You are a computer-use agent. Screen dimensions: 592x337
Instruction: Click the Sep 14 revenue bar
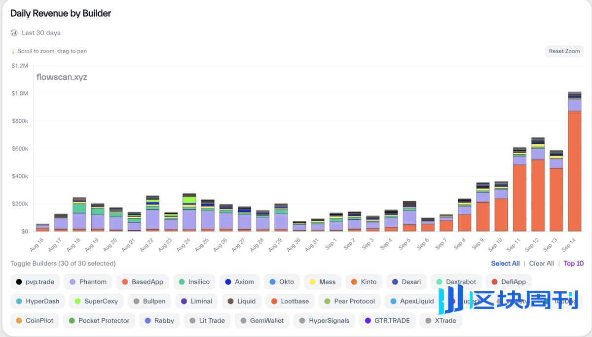(x=575, y=162)
